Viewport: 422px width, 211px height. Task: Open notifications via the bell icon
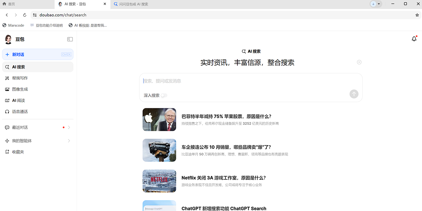click(414, 39)
